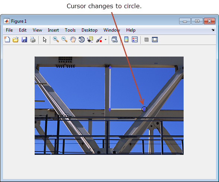Select the Rotate 3D tool
The height and width of the screenshot is (182, 219).
click(82, 39)
